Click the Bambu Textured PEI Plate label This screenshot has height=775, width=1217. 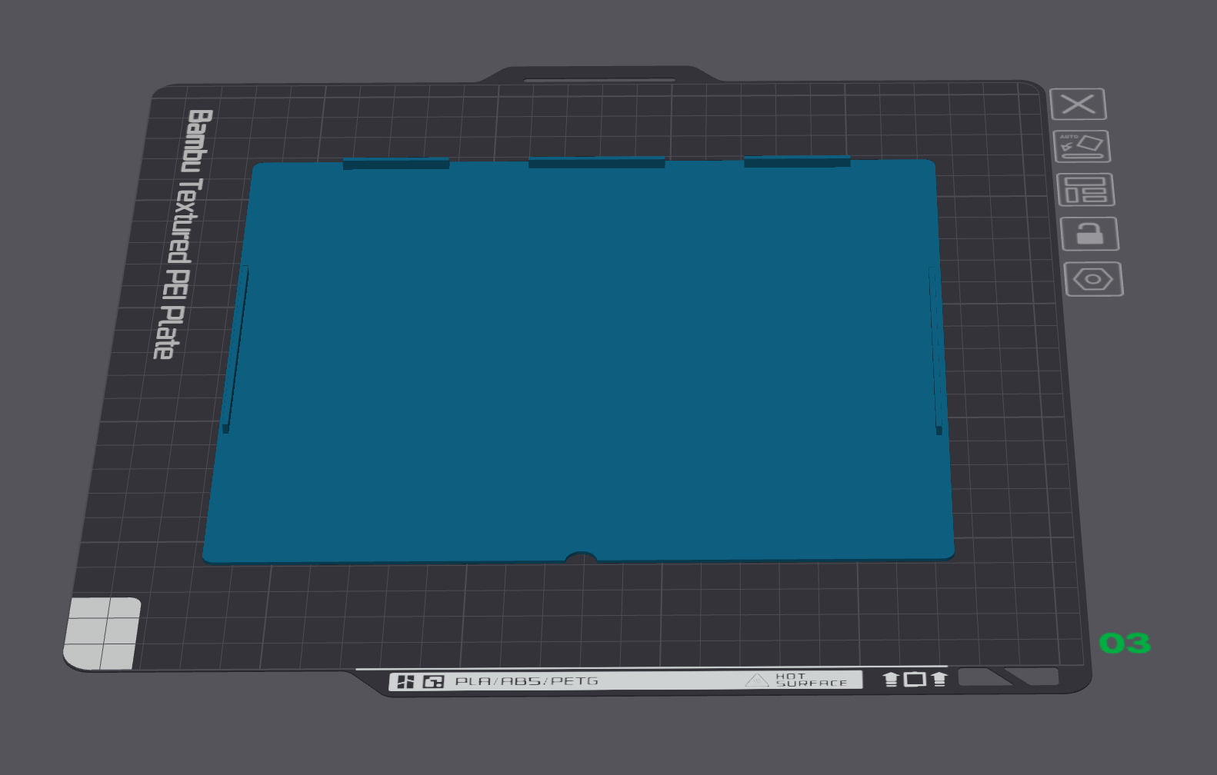[x=183, y=234]
